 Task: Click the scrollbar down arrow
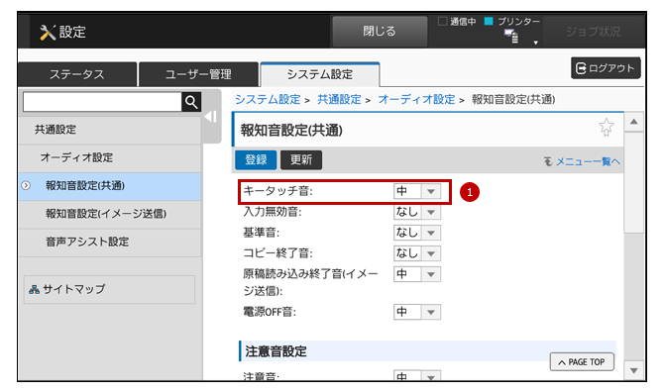pyautogui.click(x=634, y=371)
